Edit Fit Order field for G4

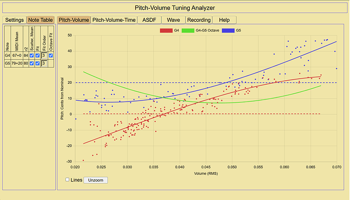coord(44,55)
